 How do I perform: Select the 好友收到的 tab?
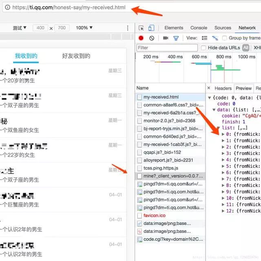[76, 56]
